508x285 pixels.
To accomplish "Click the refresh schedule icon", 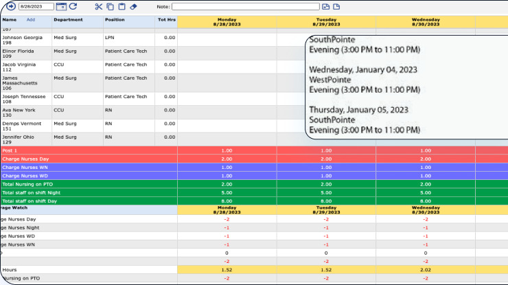I will click(x=73, y=6).
